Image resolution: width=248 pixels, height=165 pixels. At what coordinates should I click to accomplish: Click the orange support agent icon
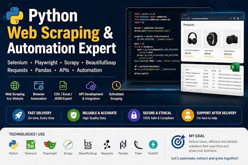click(188, 115)
